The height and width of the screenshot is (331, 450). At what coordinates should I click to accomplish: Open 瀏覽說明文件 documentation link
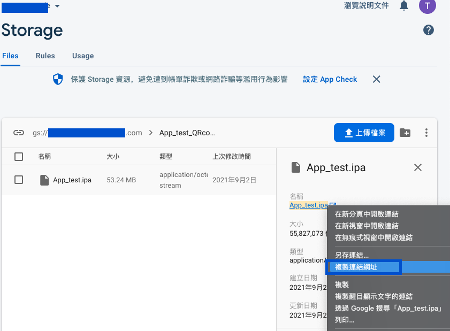point(366,5)
